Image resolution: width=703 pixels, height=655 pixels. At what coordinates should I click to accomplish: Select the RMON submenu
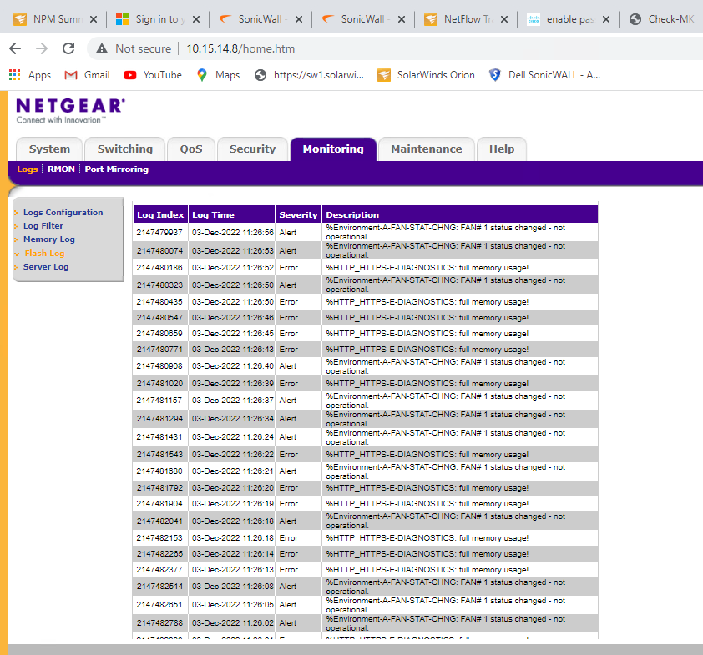pos(61,169)
